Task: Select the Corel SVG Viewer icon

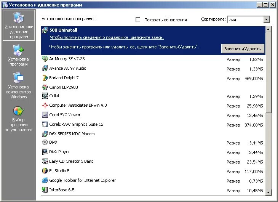Action: [45, 115]
